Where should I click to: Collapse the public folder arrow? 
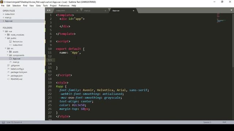pyautogui.click(x=5, y=38)
